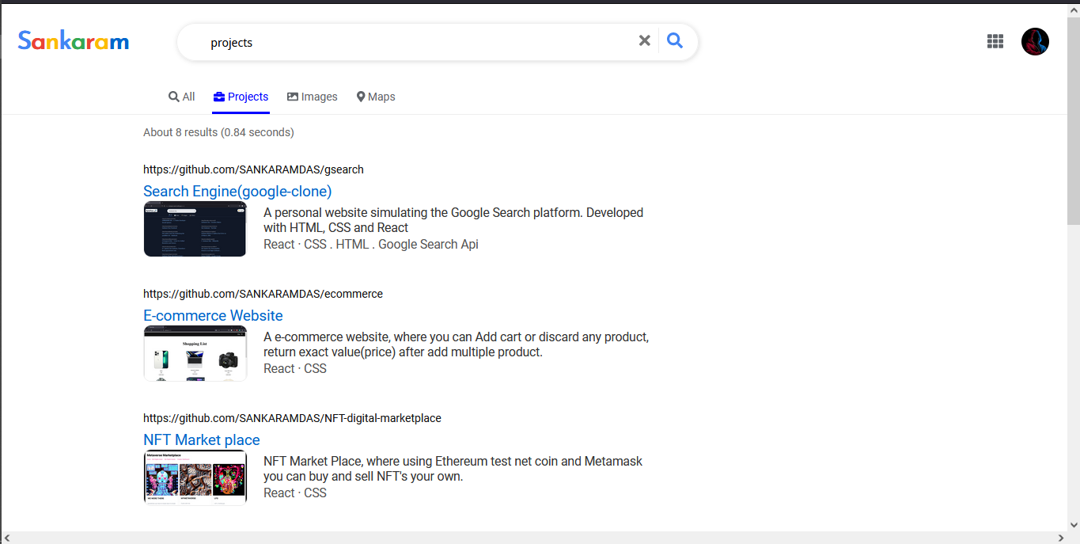Open the profile avatar picture
Image resolution: width=1080 pixels, height=544 pixels.
click(1034, 41)
